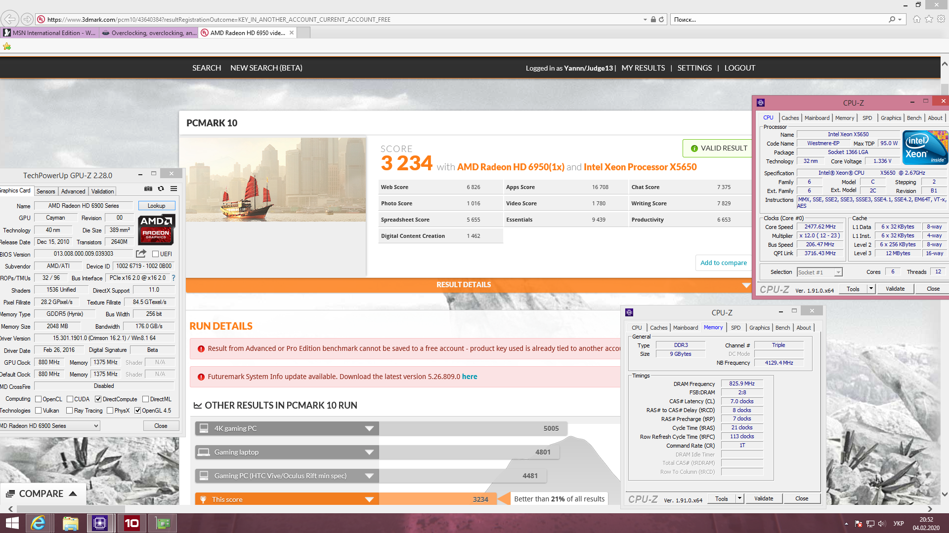949x533 pixels.
Task: Take a GPU-Z screenshot with the camera icon
Action: click(x=148, y=189)
